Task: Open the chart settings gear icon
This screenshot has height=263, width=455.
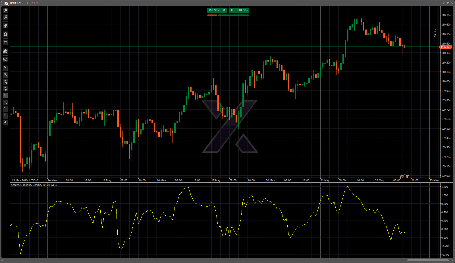Action: (x=5, y=60)
